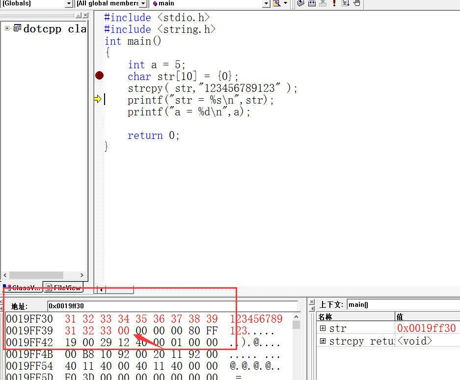460x380 pixels.
Task: Switch to the FileView tab
Action: [63, 288]
